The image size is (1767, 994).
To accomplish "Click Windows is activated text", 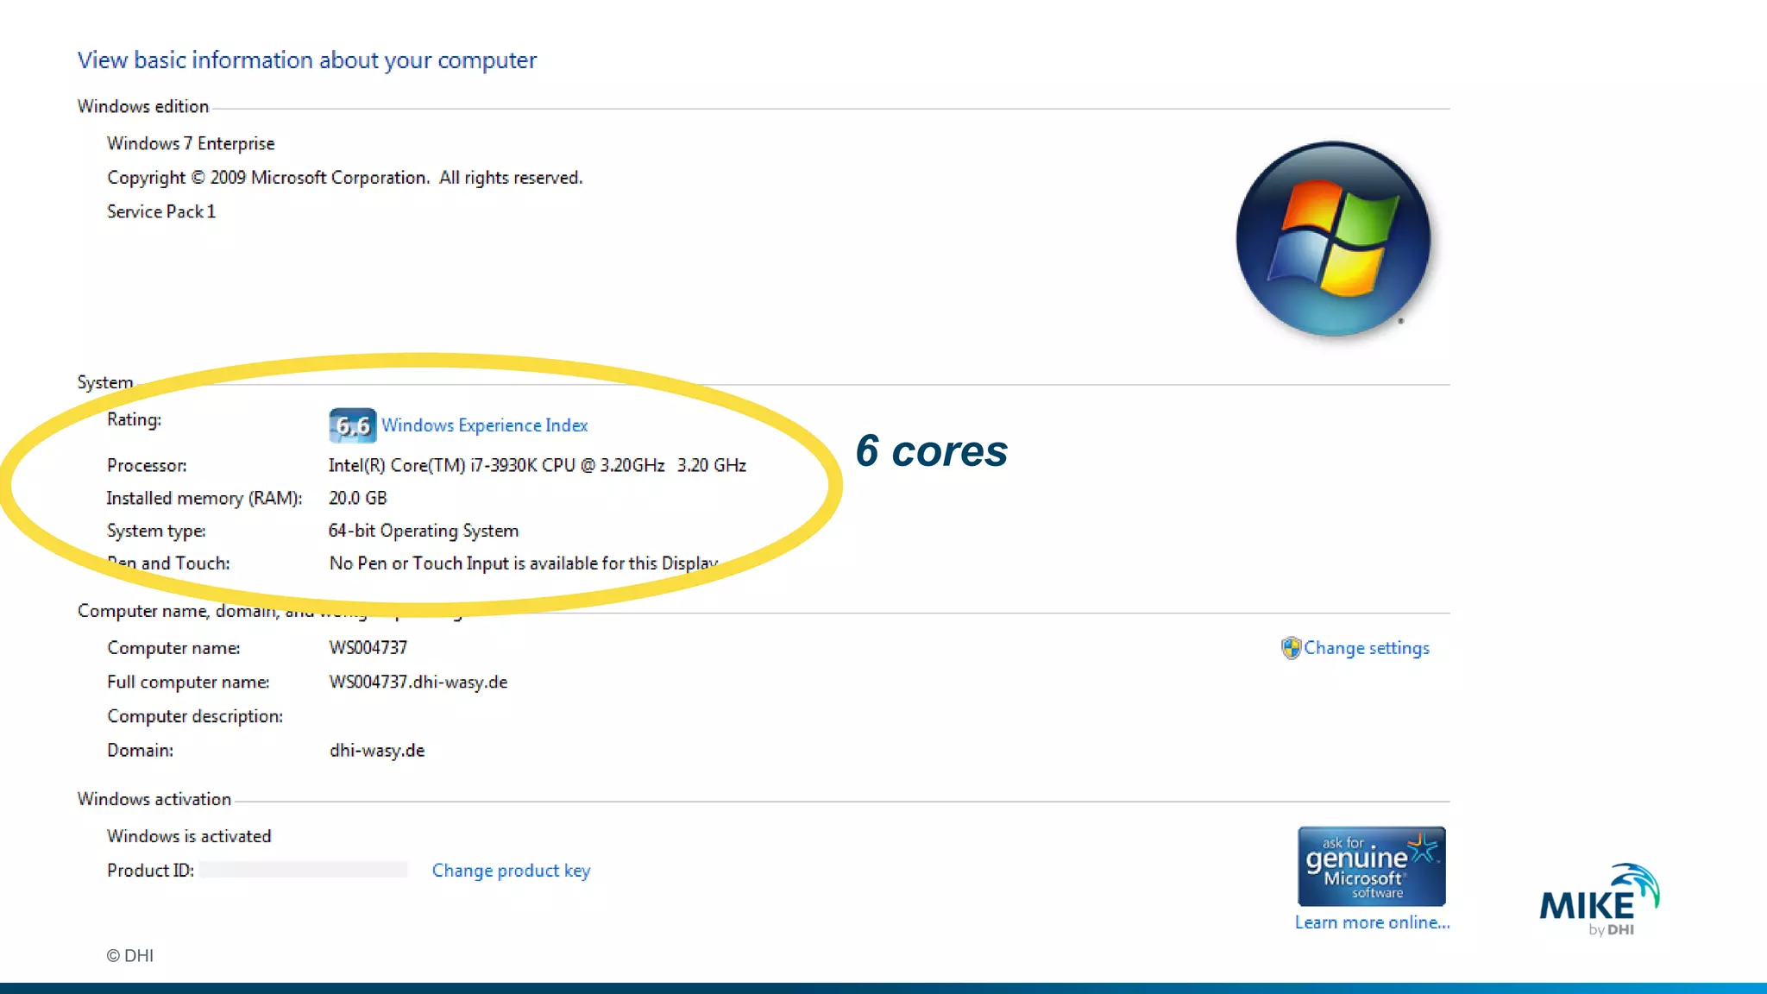I will pyautogui.click(x=189, y=836).
